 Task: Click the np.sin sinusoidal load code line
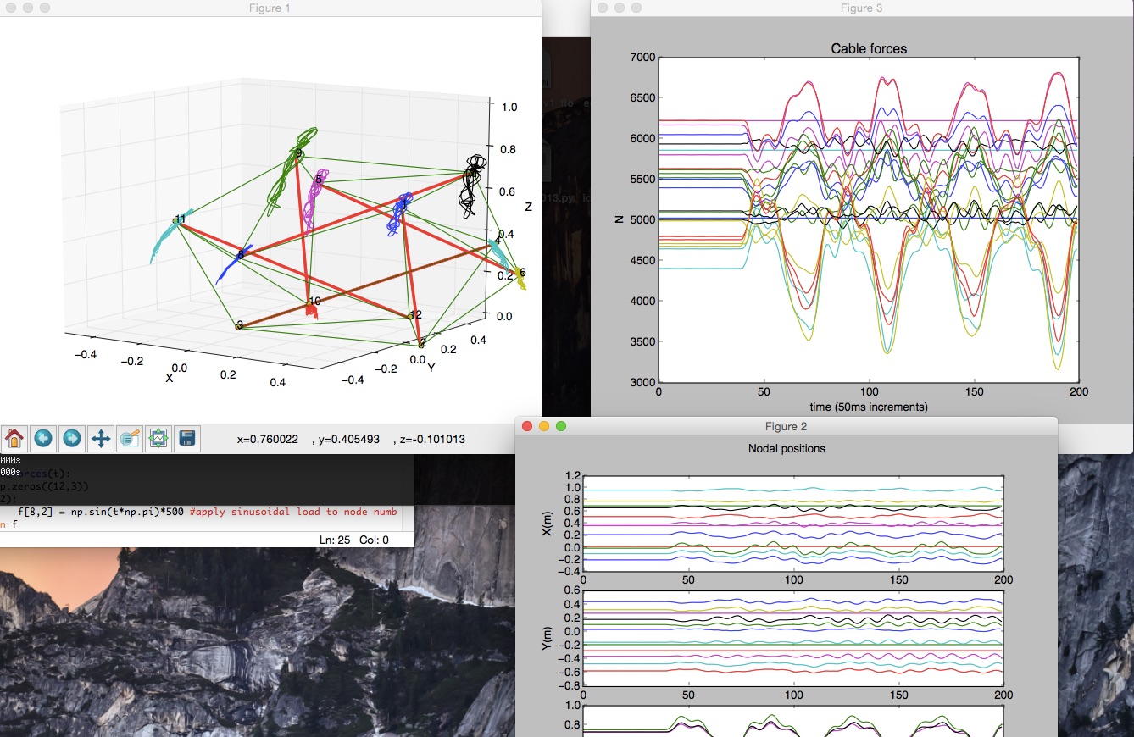pos(207,512)
